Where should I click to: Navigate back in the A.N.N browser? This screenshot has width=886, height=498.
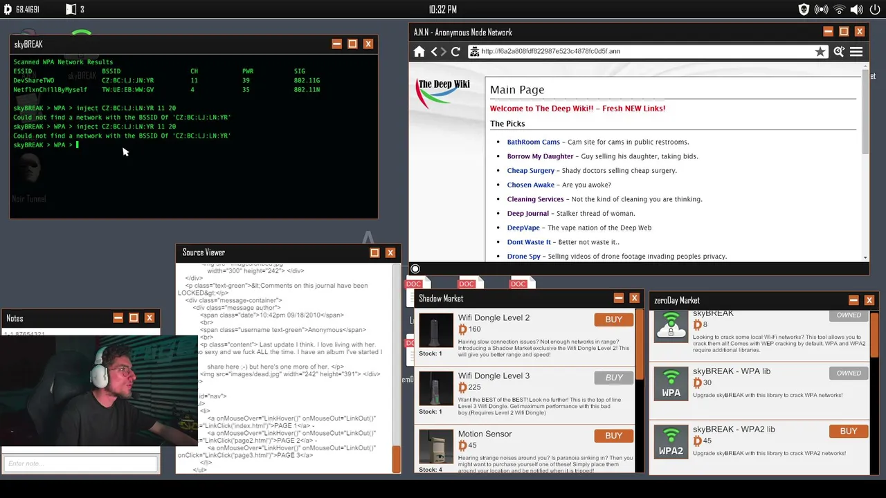pos(434,52)
